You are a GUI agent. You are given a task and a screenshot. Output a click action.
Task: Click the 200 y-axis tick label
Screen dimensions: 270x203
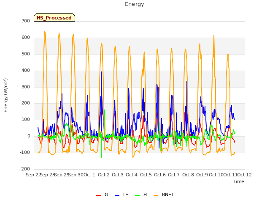[26, 103]
